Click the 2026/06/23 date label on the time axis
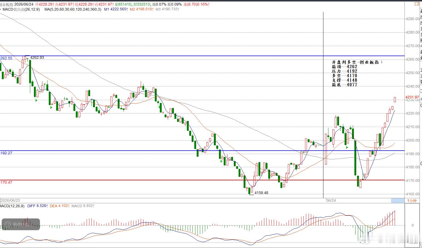 click(x=10, y=200)
